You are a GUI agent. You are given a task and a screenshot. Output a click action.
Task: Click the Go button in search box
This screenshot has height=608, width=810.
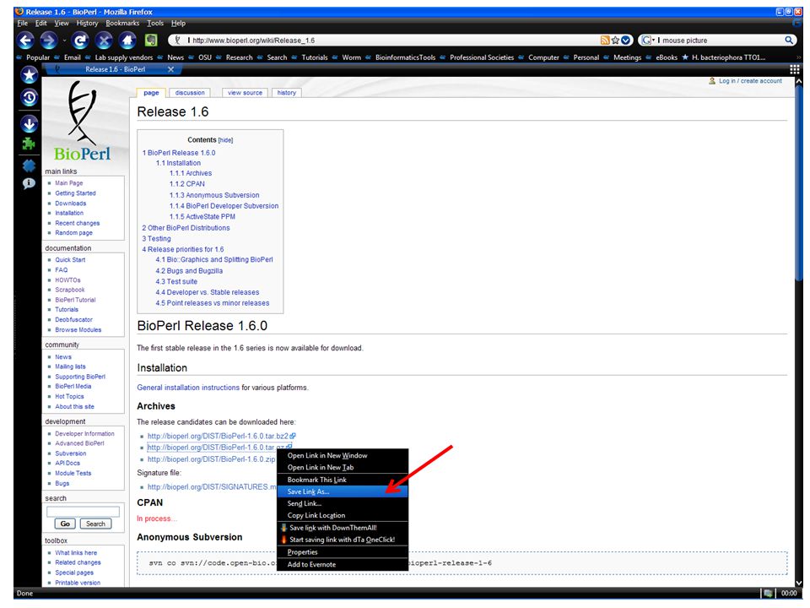(x=65, y=524)
